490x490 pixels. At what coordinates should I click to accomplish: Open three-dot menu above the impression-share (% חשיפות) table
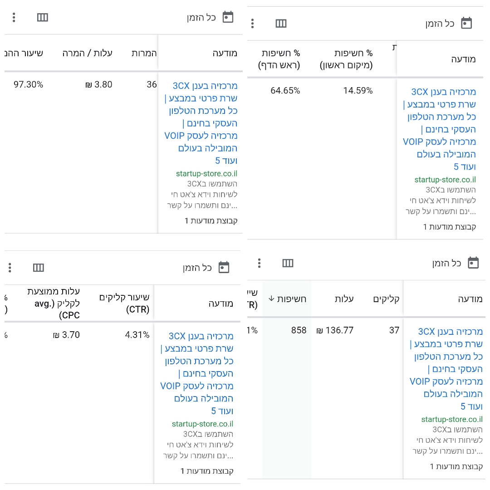253,23
